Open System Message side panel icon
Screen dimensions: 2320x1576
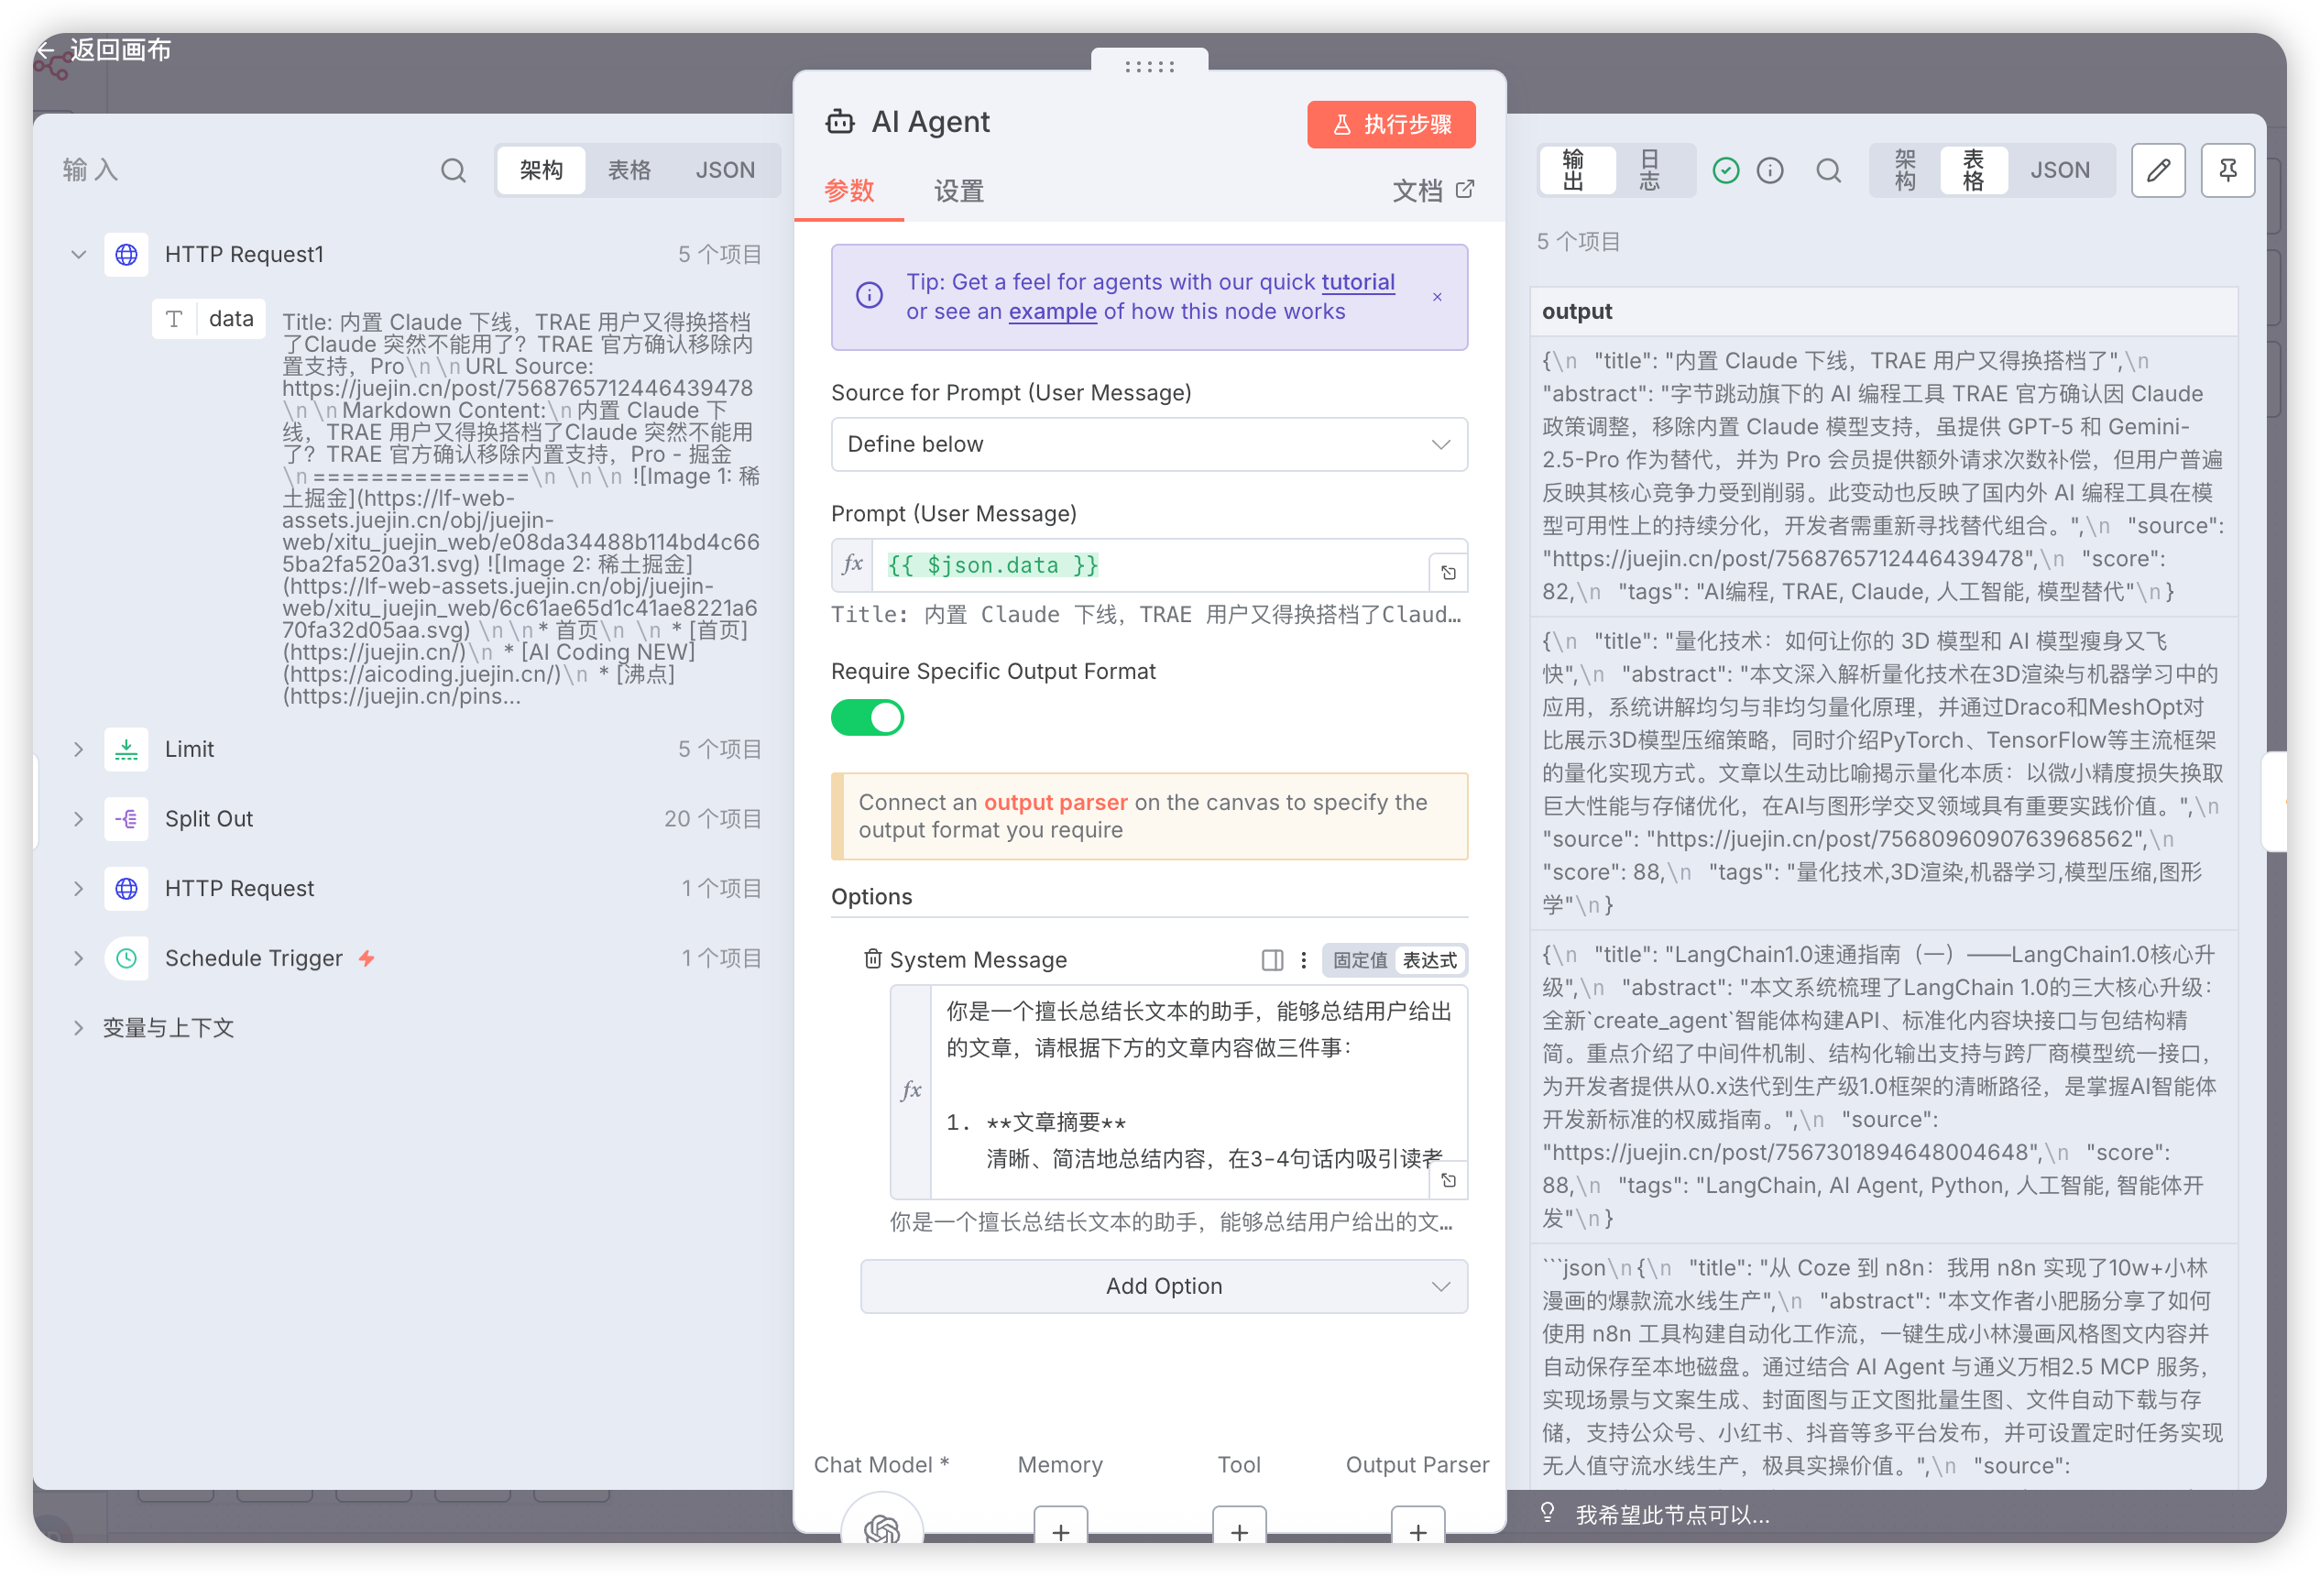[1272, 960]
